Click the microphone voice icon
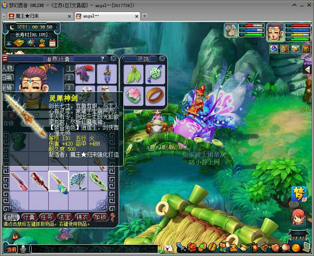Image resolution: width=314 pixels, height=256 pixels. click(24, 249)
